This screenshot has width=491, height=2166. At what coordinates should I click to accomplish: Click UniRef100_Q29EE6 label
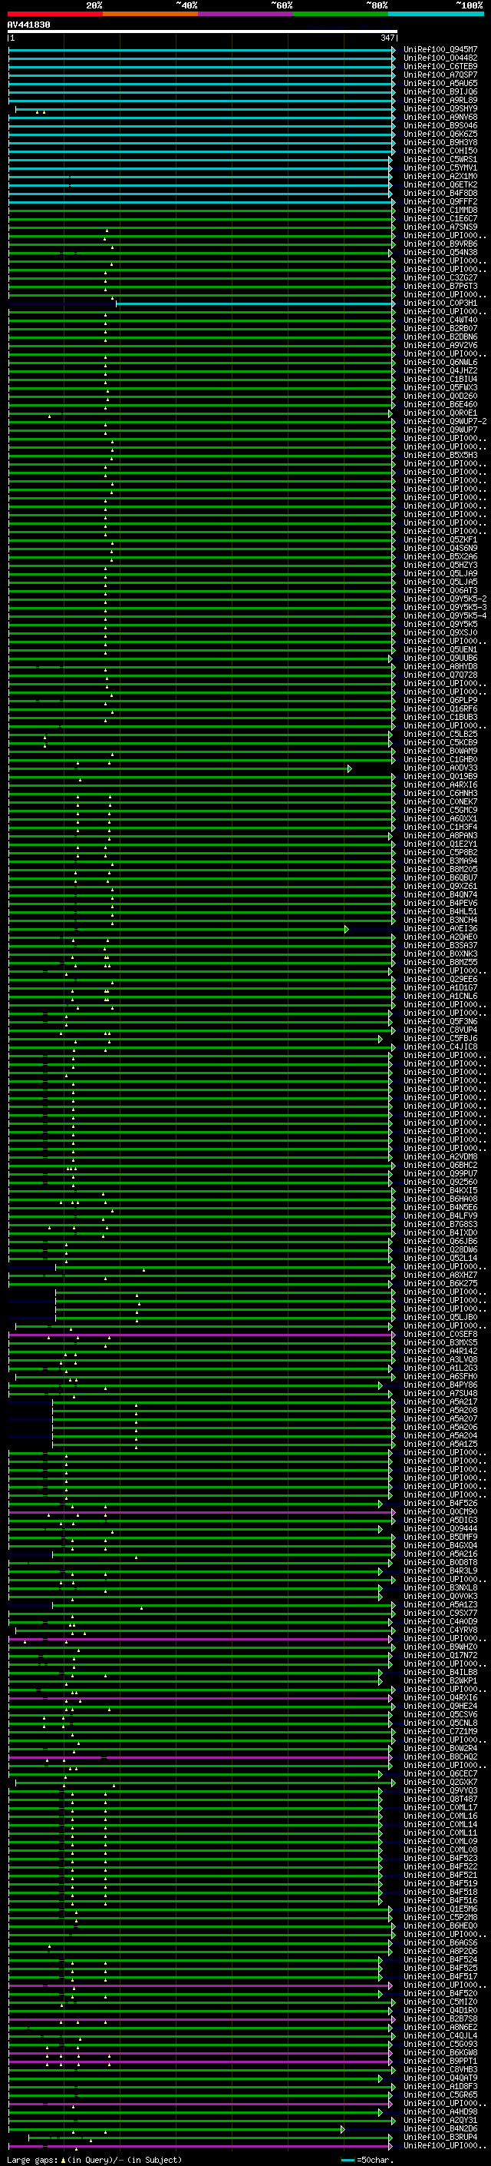[440, 979]
